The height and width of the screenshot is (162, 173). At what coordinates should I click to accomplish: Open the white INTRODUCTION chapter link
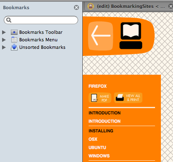tap(104, 121)
